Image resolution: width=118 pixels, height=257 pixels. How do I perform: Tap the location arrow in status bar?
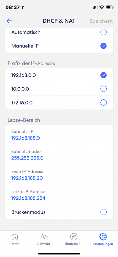pos(22,7)
